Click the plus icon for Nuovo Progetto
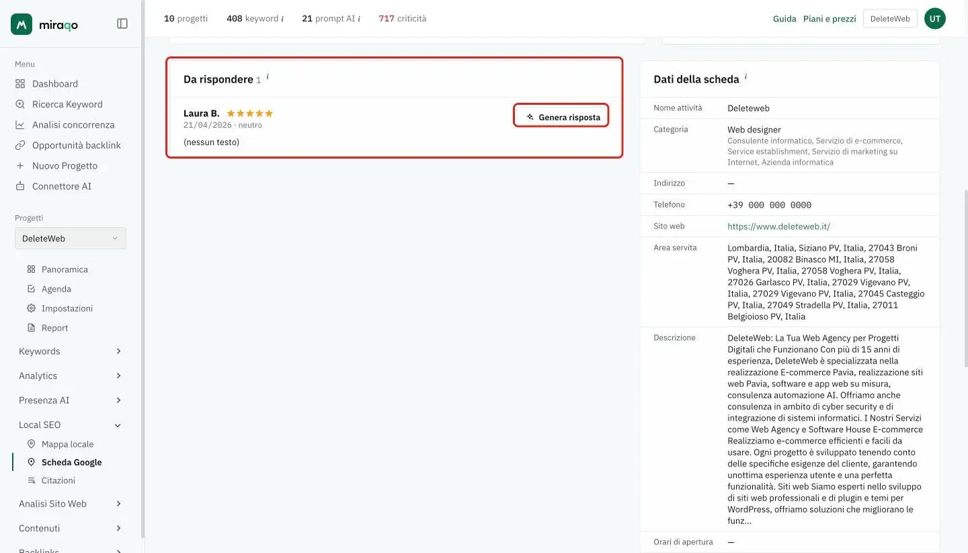The image size is (968, 553). point(20,166)
